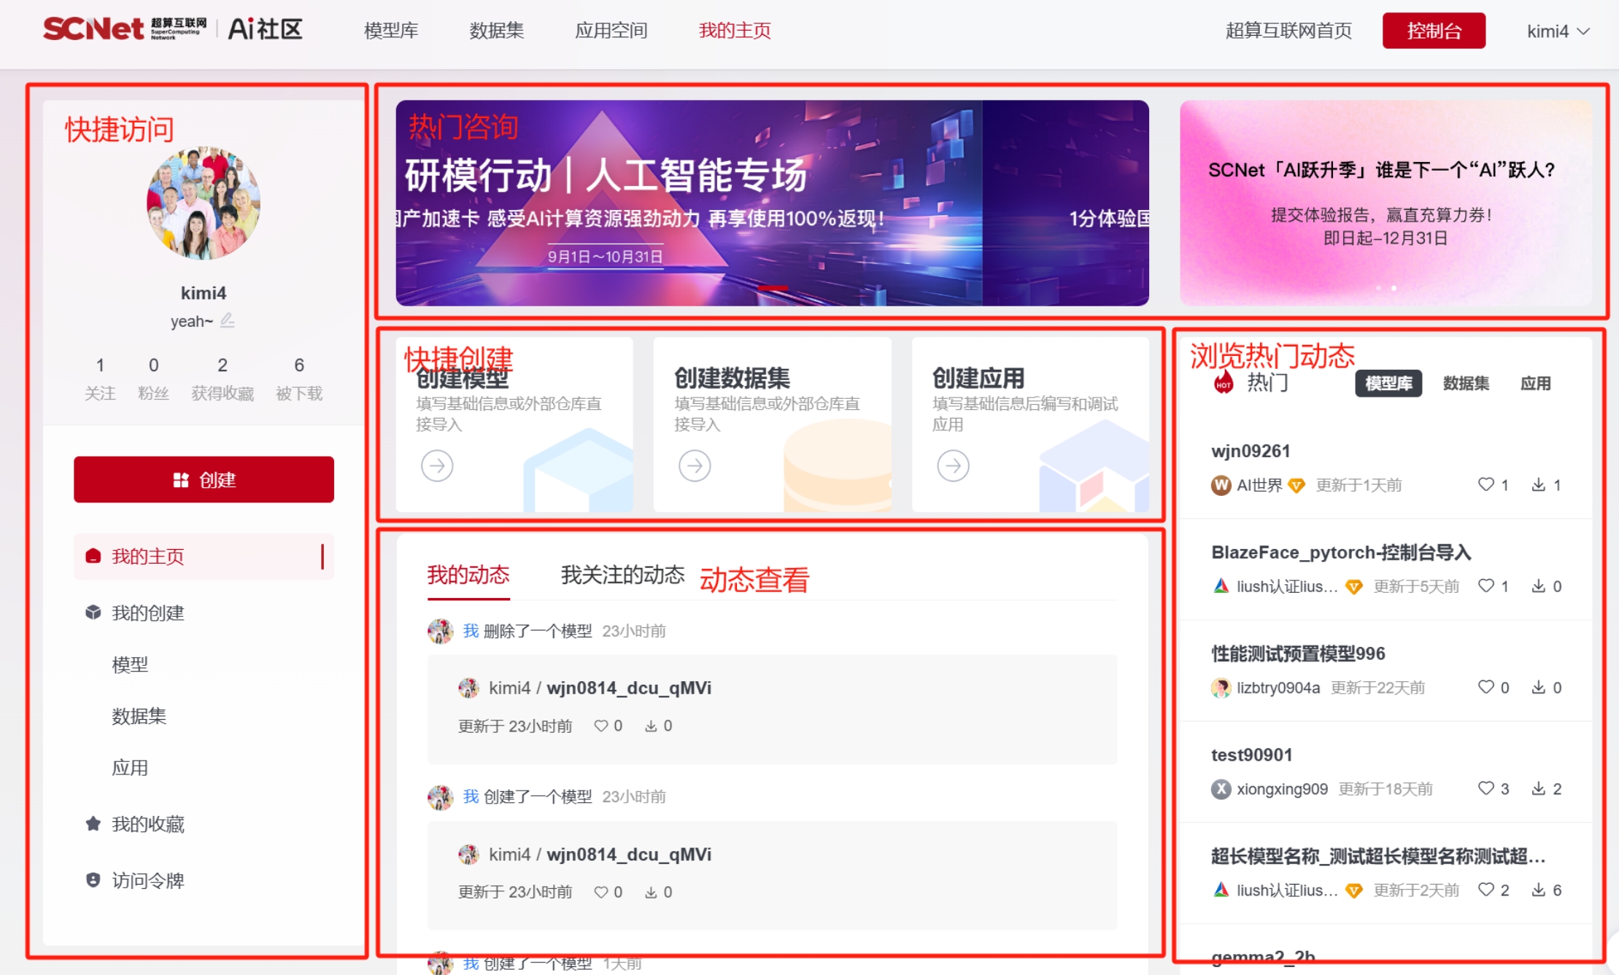Open 我的收藏 in the left sidebar
This screenshot has width=1619, height=975.
point(147,824)
